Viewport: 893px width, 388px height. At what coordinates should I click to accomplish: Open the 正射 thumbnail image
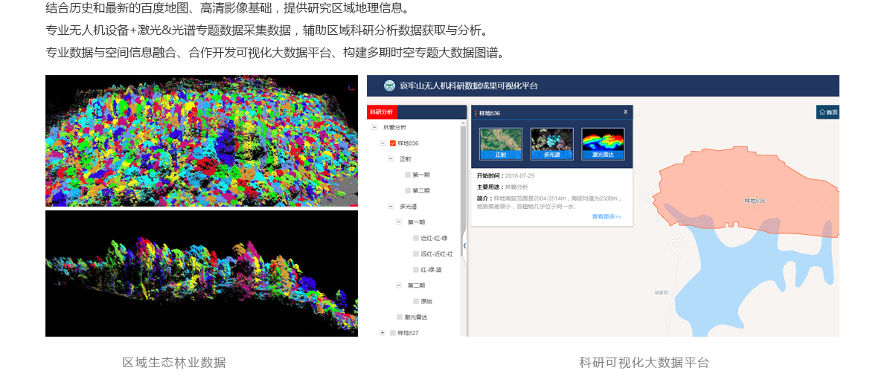coord(501,143)
